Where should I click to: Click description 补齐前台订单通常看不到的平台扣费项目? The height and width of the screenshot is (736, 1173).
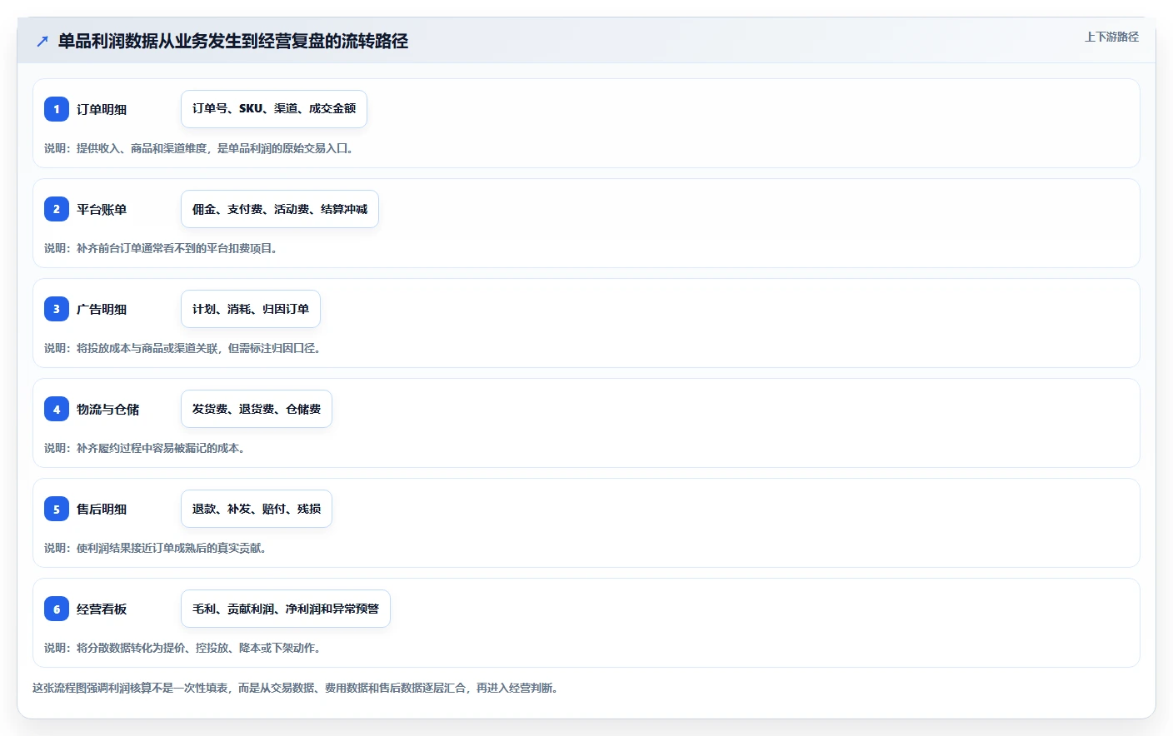161,248
